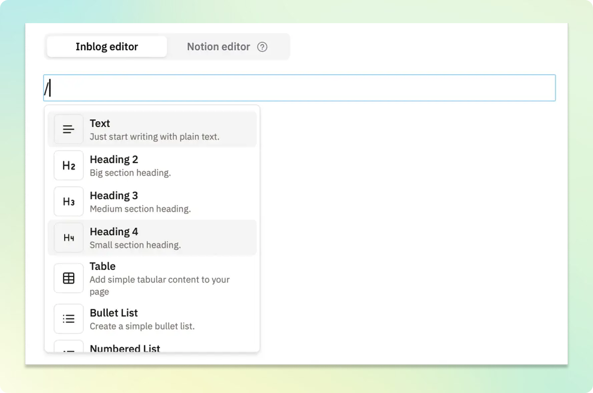Click the "Big section heading." description
593x393 pixels.
(130, 173)
